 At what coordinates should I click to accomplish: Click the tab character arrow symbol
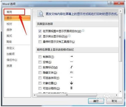[x=71, y=56]
